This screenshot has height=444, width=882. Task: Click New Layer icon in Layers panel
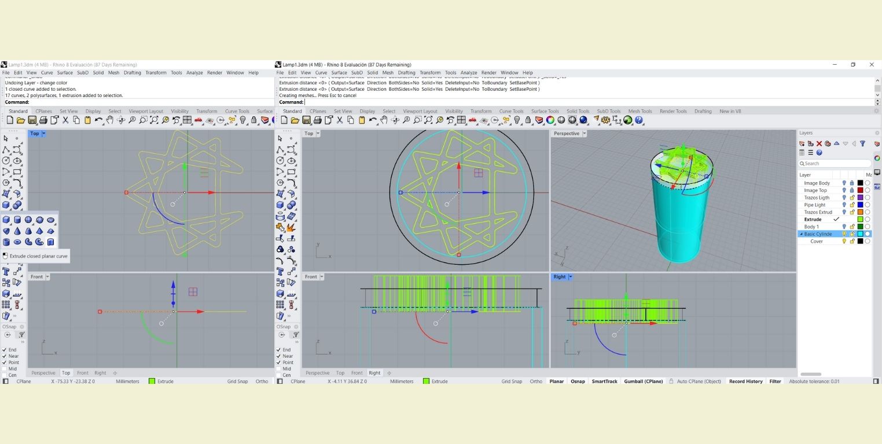tap(802, 143)
